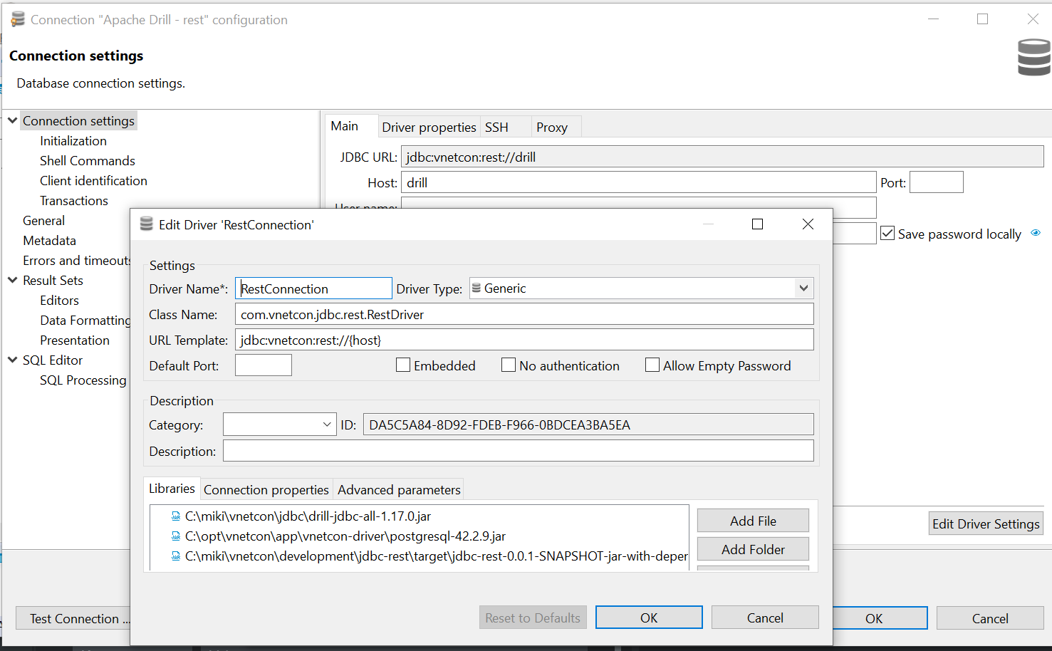Click the eye icon to show the password
Screen dimensions: 1052x651
[x=1036, y=233]
